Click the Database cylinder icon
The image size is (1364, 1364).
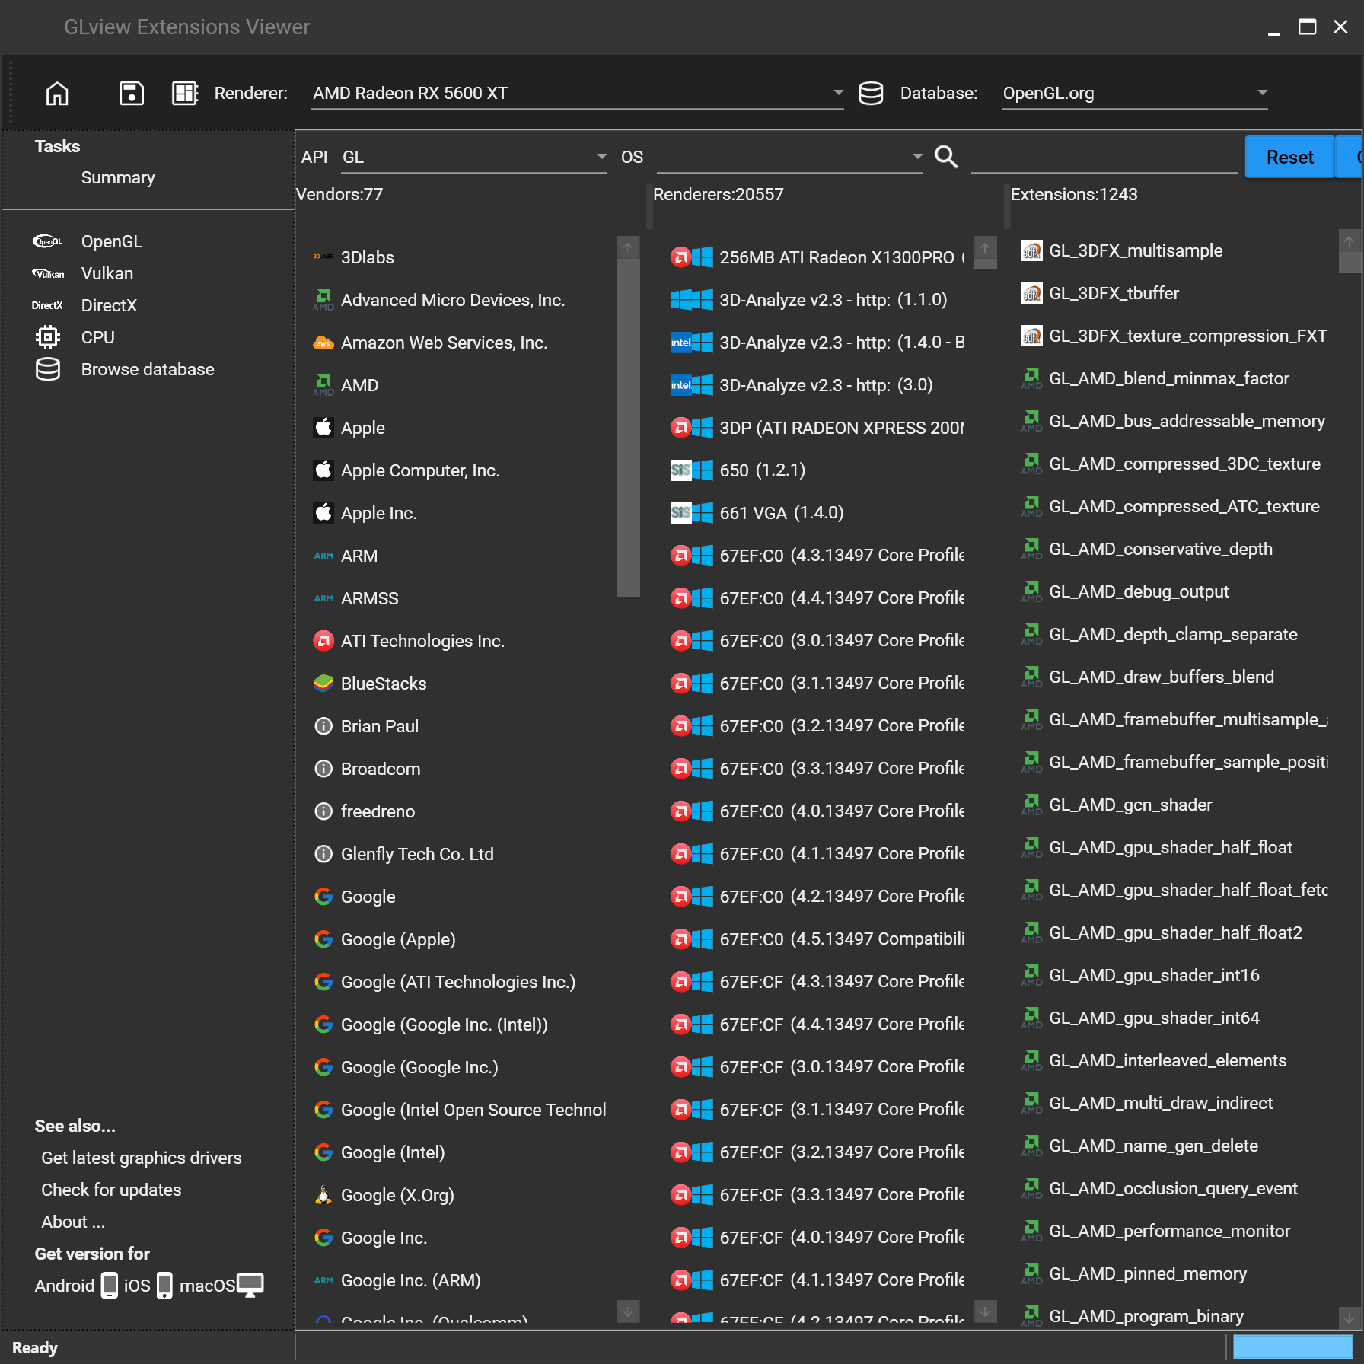[871, 93]
